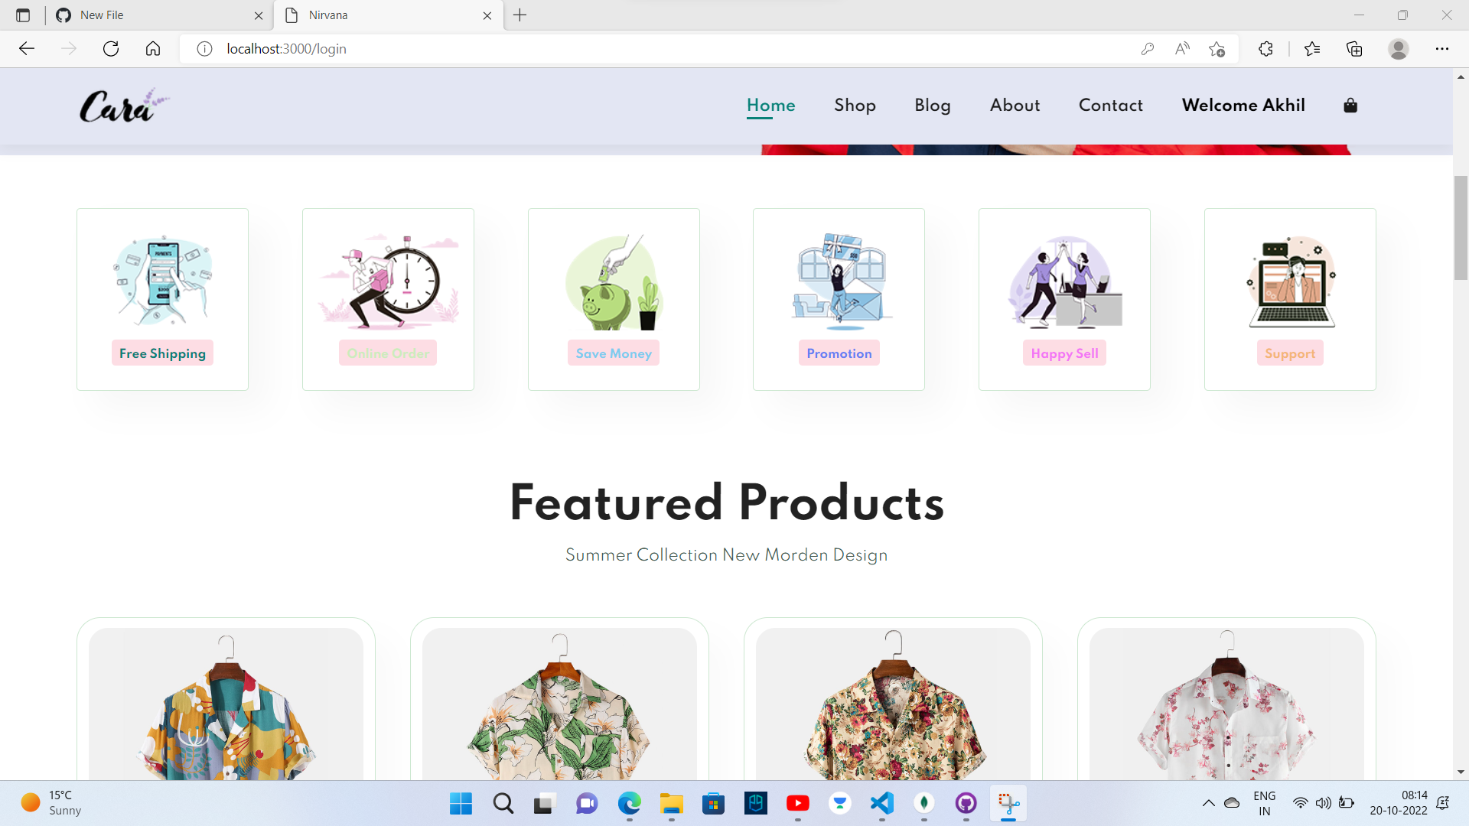Refresh the page with reload icon

click(111, 49)
